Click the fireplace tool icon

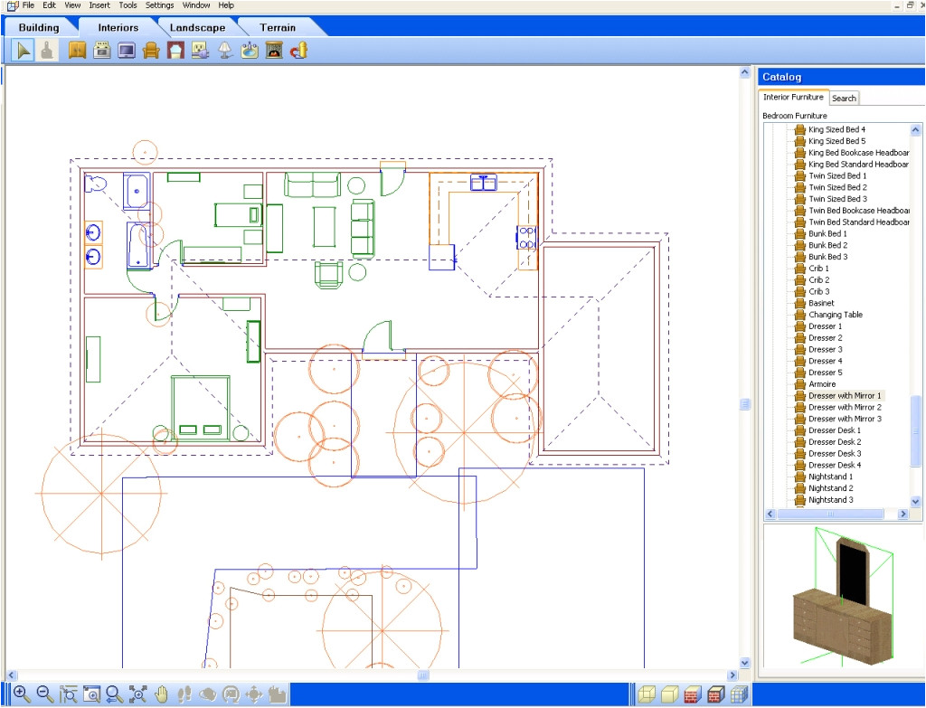coord(274,51)
